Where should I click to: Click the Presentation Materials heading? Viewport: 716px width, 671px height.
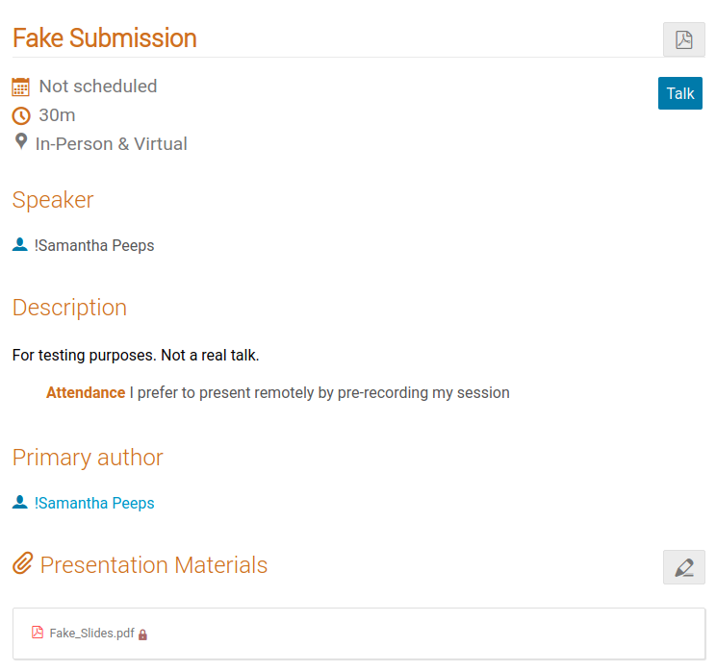[x=153, y=564]
